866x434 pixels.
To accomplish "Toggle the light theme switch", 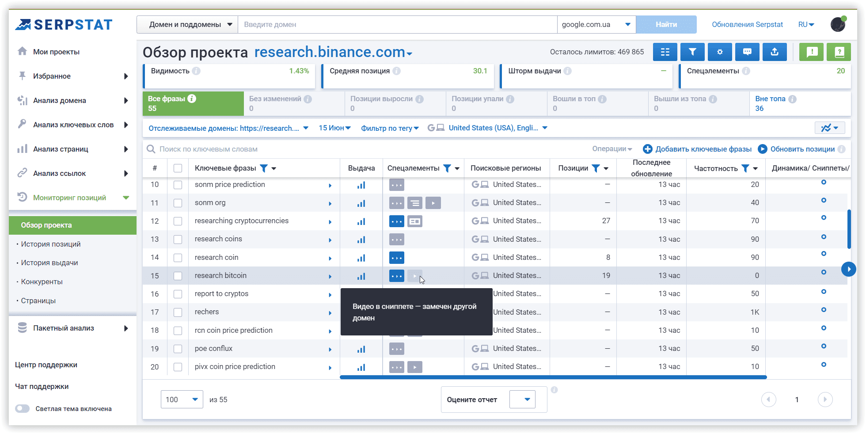I will click(x=23, y=409).
